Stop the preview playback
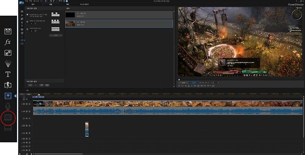Image resolution: width=305 pixels, height=155 pixels. click(x=183, y=86)
